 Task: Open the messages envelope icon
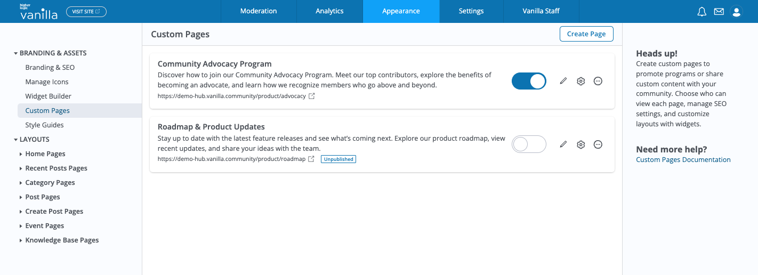tap(719, 12)
